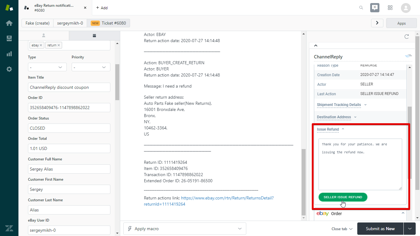Open the Type dropdown
420x236 pixels.
pyautogui.click(x=47, y=67)
